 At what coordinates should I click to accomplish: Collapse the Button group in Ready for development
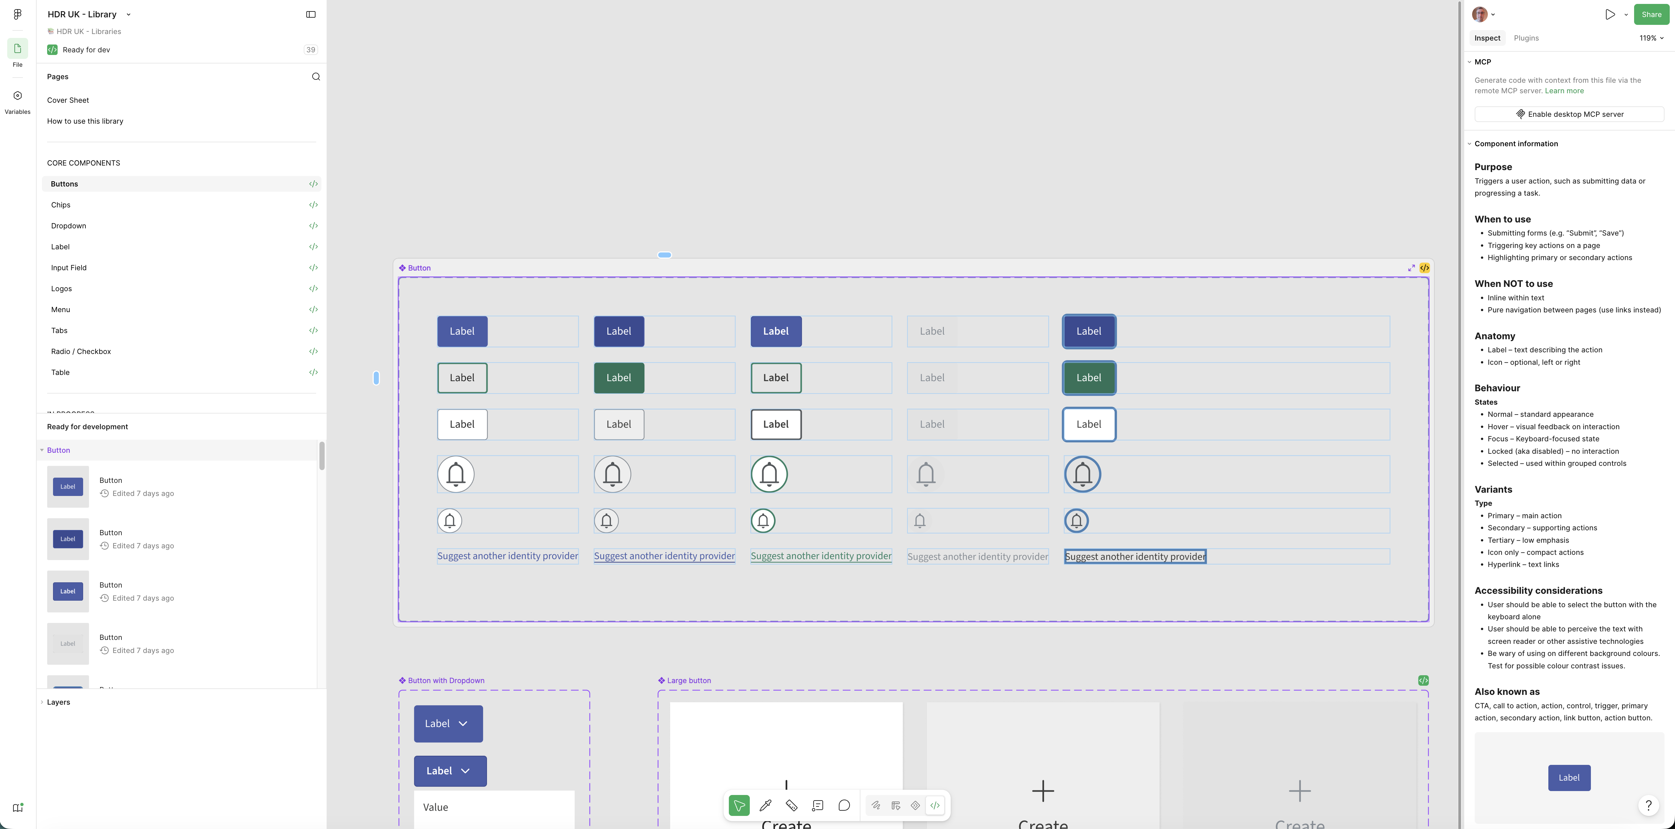tap(42, 450)
